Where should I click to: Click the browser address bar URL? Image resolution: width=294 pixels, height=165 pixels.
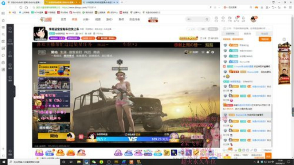coord(79,7)
